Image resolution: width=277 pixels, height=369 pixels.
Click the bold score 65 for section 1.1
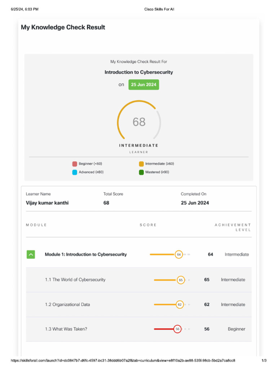point(207,280)
